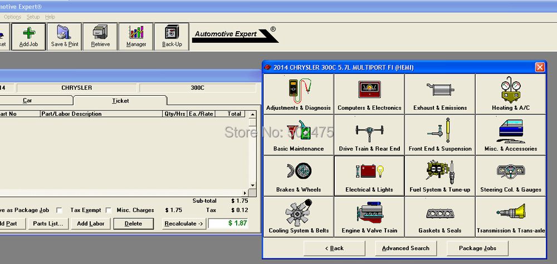Choose Basic Maintenance category
This screenshot has width=557, height=264.
coord(299,135)
